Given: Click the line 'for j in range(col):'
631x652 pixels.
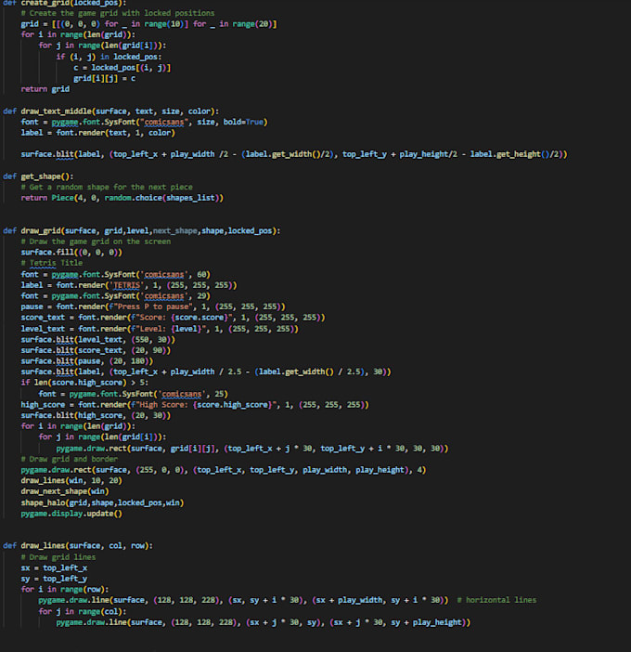Looking at the screenshot, I should point(83,612).
